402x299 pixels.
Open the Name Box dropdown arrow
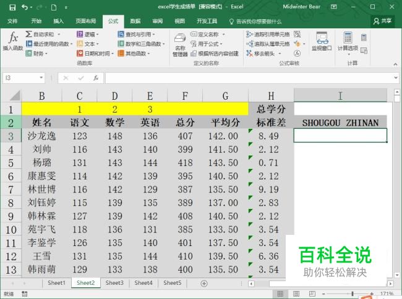(x=41, y=78)
